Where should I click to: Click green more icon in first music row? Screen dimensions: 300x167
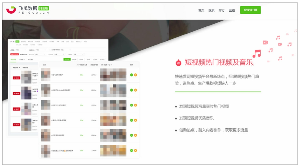(131, 75)
